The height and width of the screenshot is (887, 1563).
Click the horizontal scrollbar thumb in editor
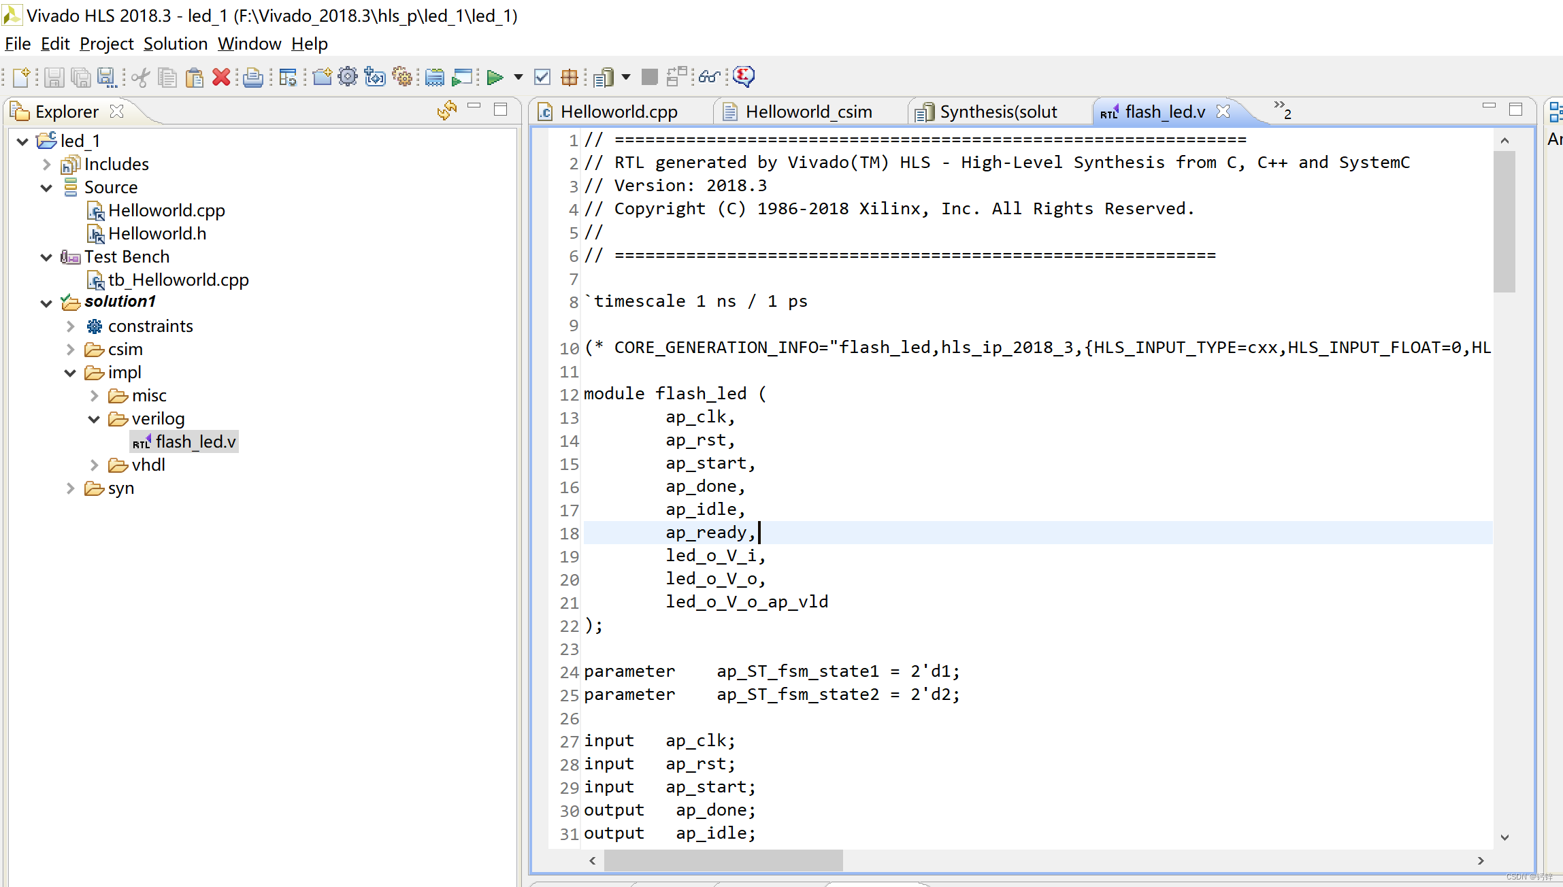coord(723,860)
